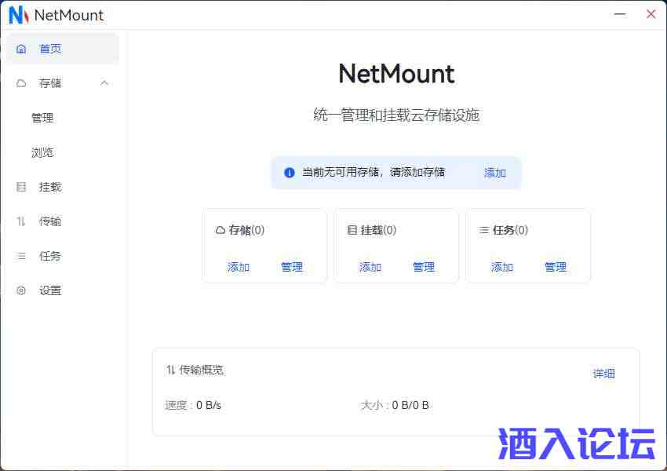Click 管理 in the 存储(0) card

[292, 267]
